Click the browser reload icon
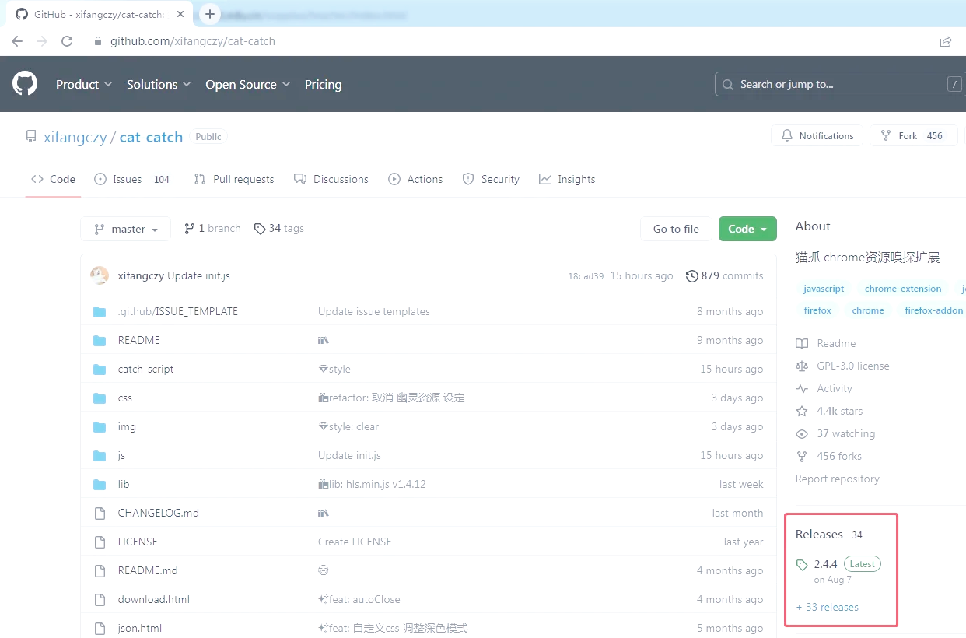Screen dimensions: 966x638 [x=67, y=41]
